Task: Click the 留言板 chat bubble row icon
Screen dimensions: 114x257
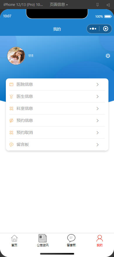Action: (11, 145)
